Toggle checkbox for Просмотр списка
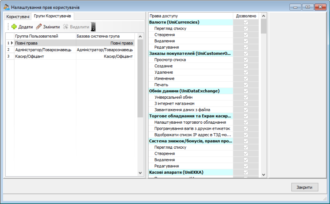330x204 pixels. [246, 60]
